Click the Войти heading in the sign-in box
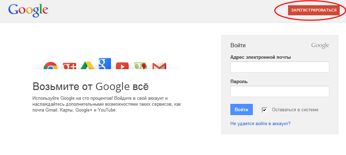Viewport: 346px width, 155px height. [238, 46]
